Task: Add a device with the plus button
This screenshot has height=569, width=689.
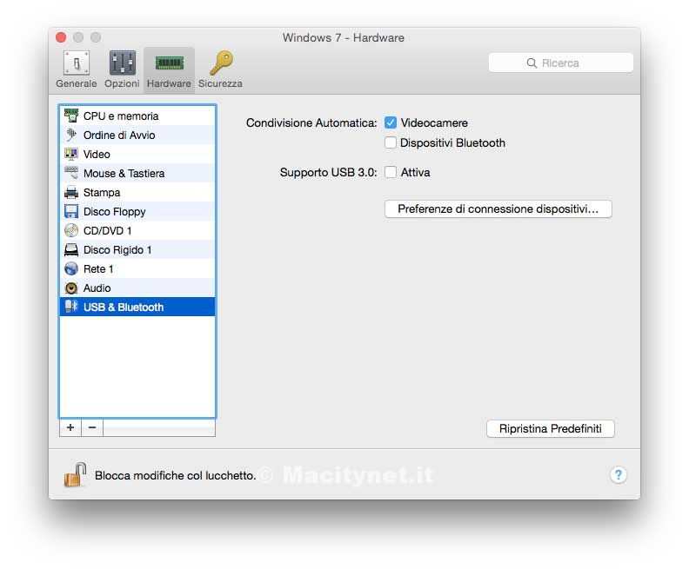Action: [70, 427]
